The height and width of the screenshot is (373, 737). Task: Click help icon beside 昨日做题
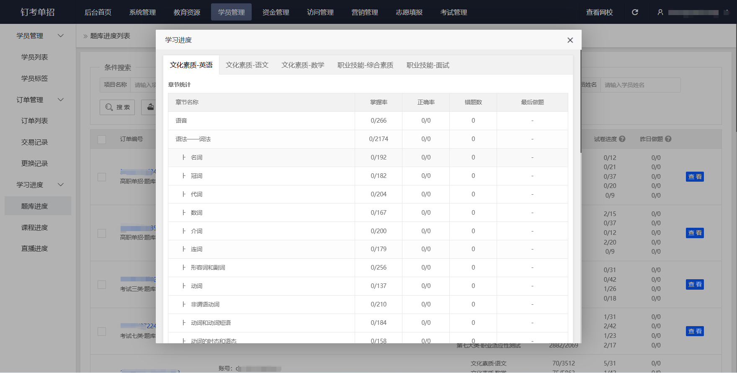(668, 139)
